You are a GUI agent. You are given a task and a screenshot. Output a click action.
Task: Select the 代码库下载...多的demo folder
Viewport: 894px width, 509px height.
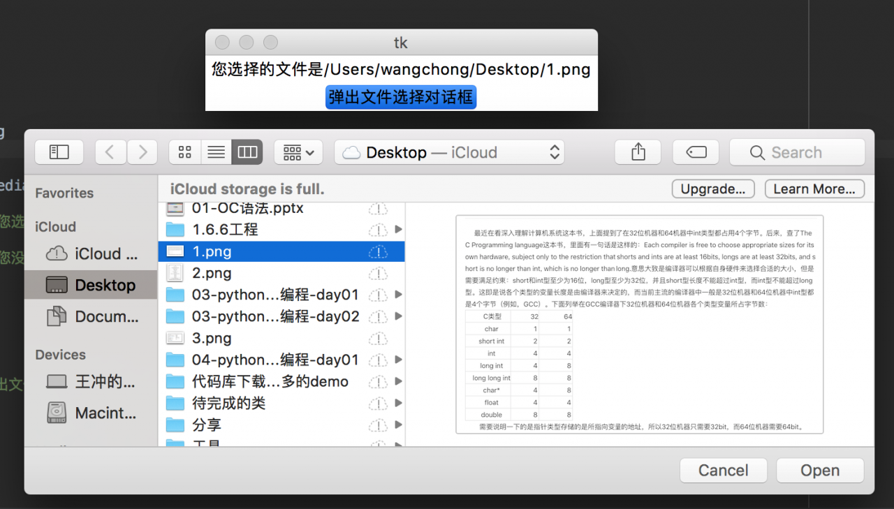pos(281,381)
